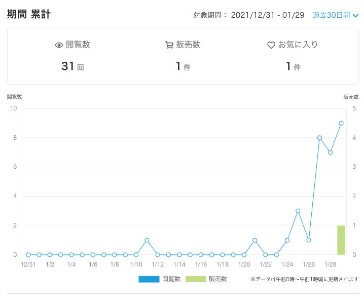Click the data point at 3 views on 1/25
This screenshot has height=301, width=364.
298,211
